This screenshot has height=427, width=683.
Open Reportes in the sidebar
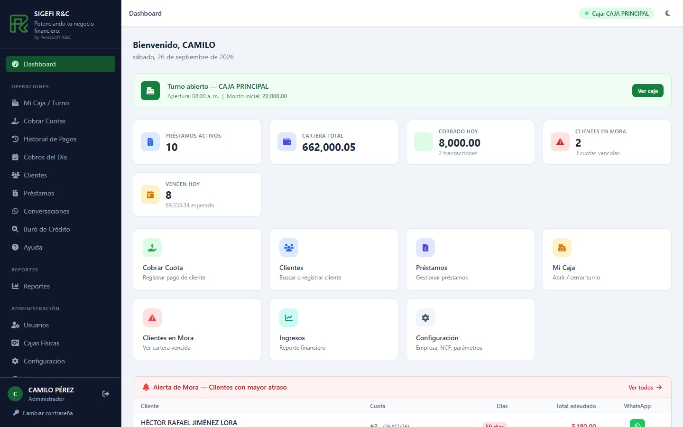coord(60,286)
